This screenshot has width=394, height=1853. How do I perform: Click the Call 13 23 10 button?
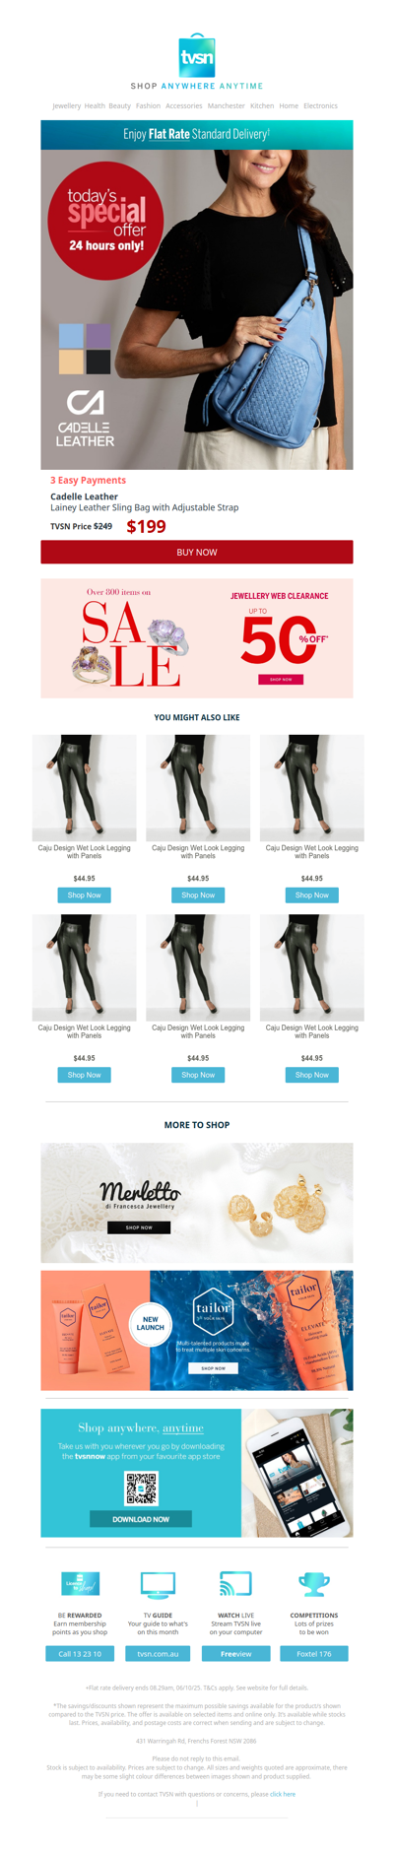80,1654
